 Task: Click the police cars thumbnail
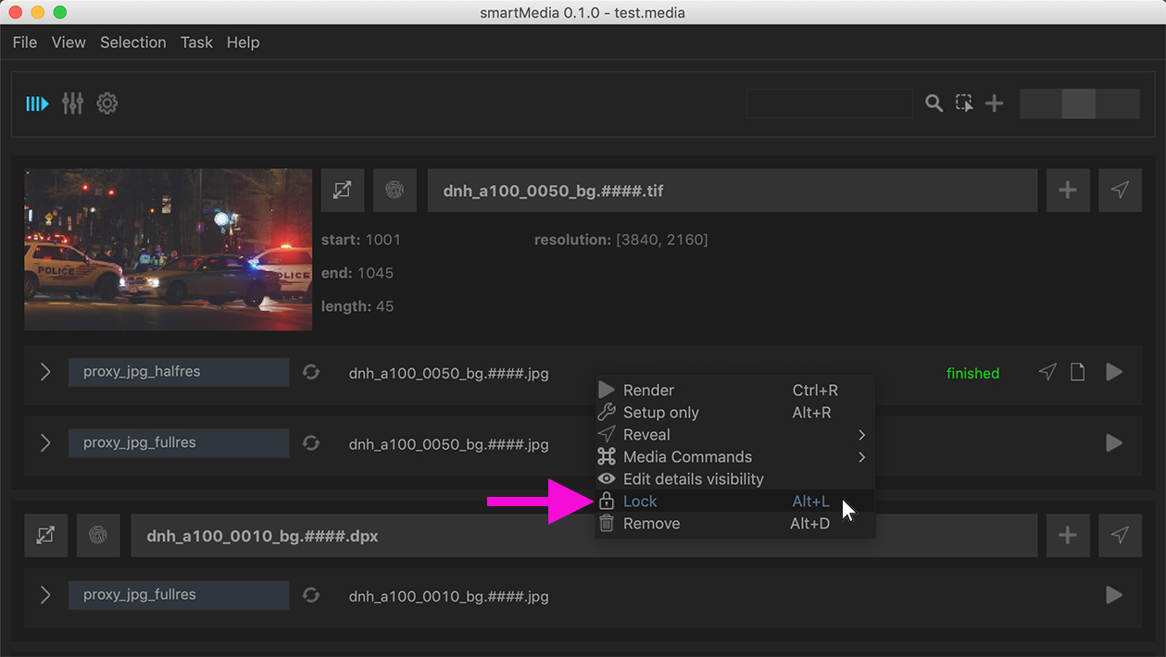(169, 250)
